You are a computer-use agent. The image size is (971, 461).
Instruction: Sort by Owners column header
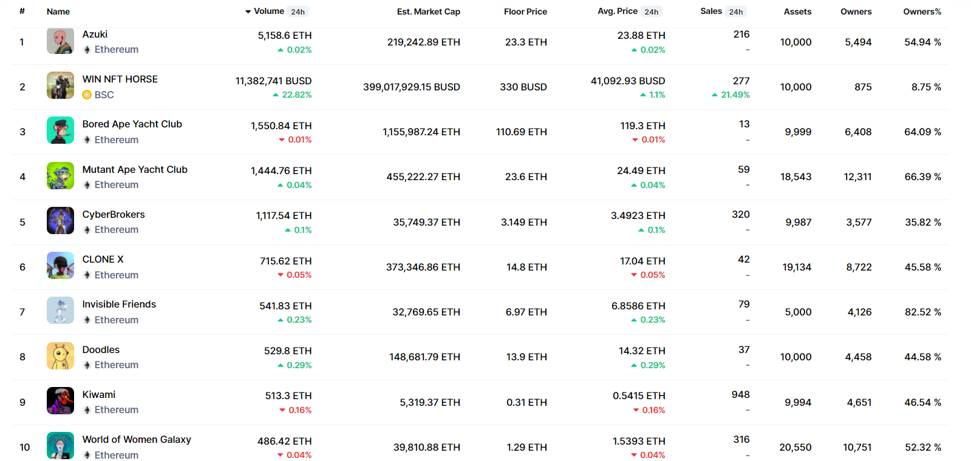(856, 12)
